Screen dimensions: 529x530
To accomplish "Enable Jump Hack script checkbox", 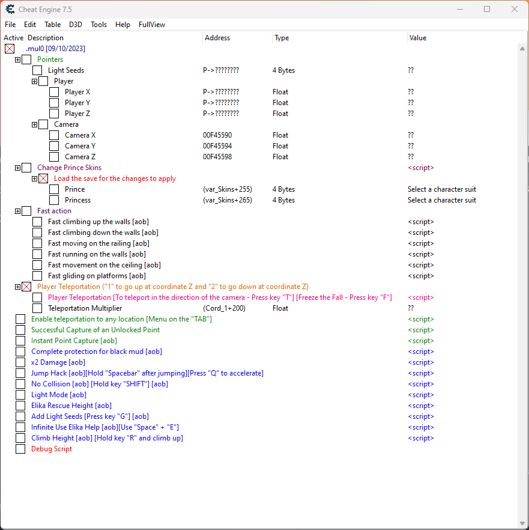I will coord(20,373).
